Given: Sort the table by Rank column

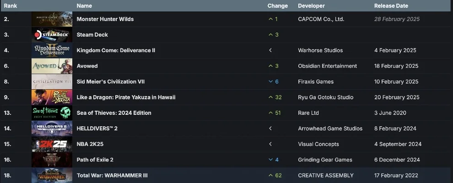Looking at the screenshot, I should [11, 6].
